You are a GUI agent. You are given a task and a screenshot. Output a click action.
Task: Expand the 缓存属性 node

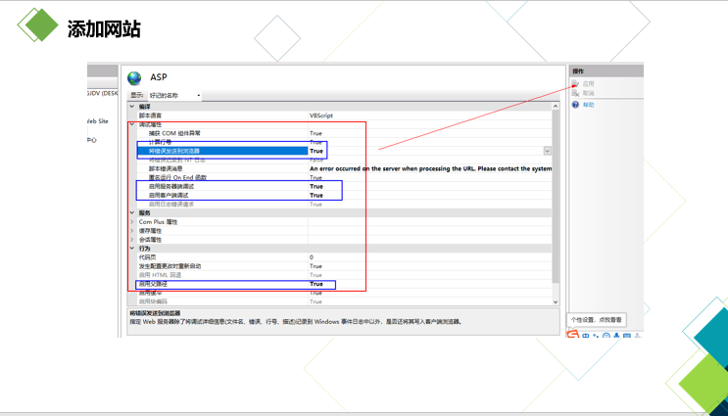click(132, 230)
